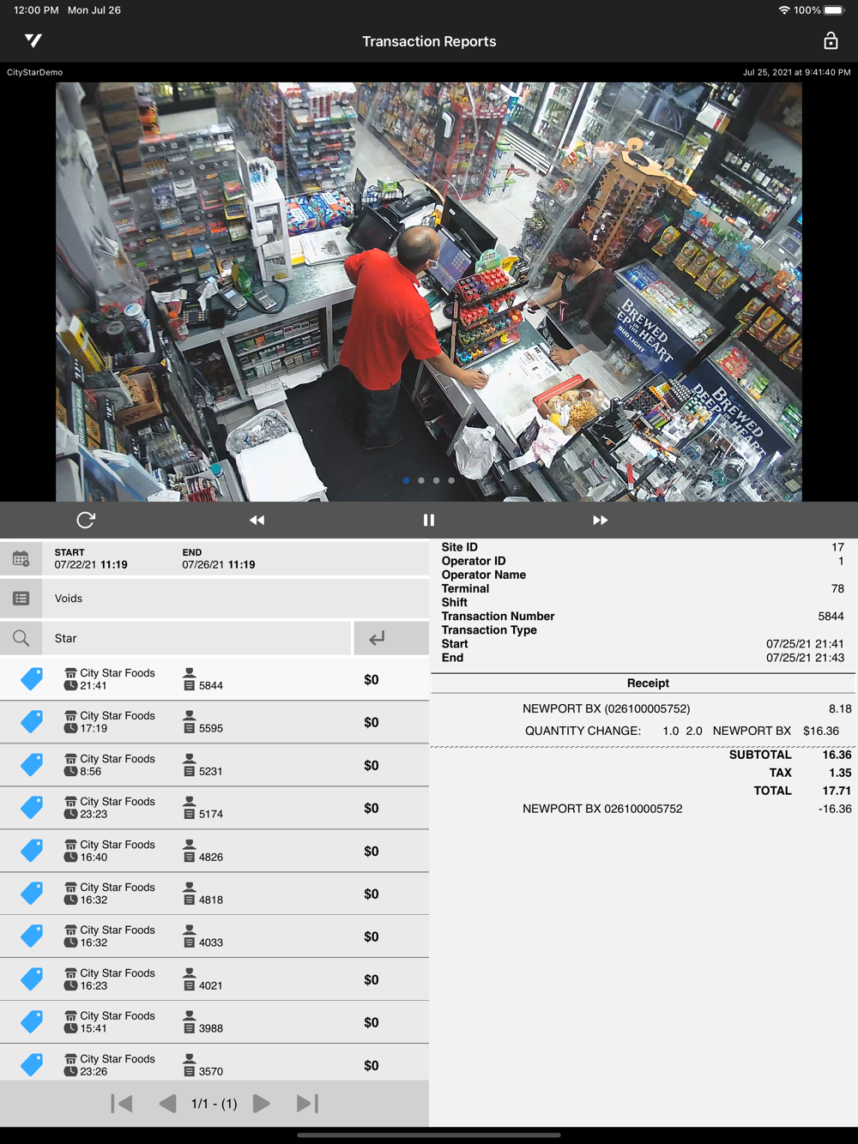Select the blue tag of transaction 4033

[x=32, y=936]
